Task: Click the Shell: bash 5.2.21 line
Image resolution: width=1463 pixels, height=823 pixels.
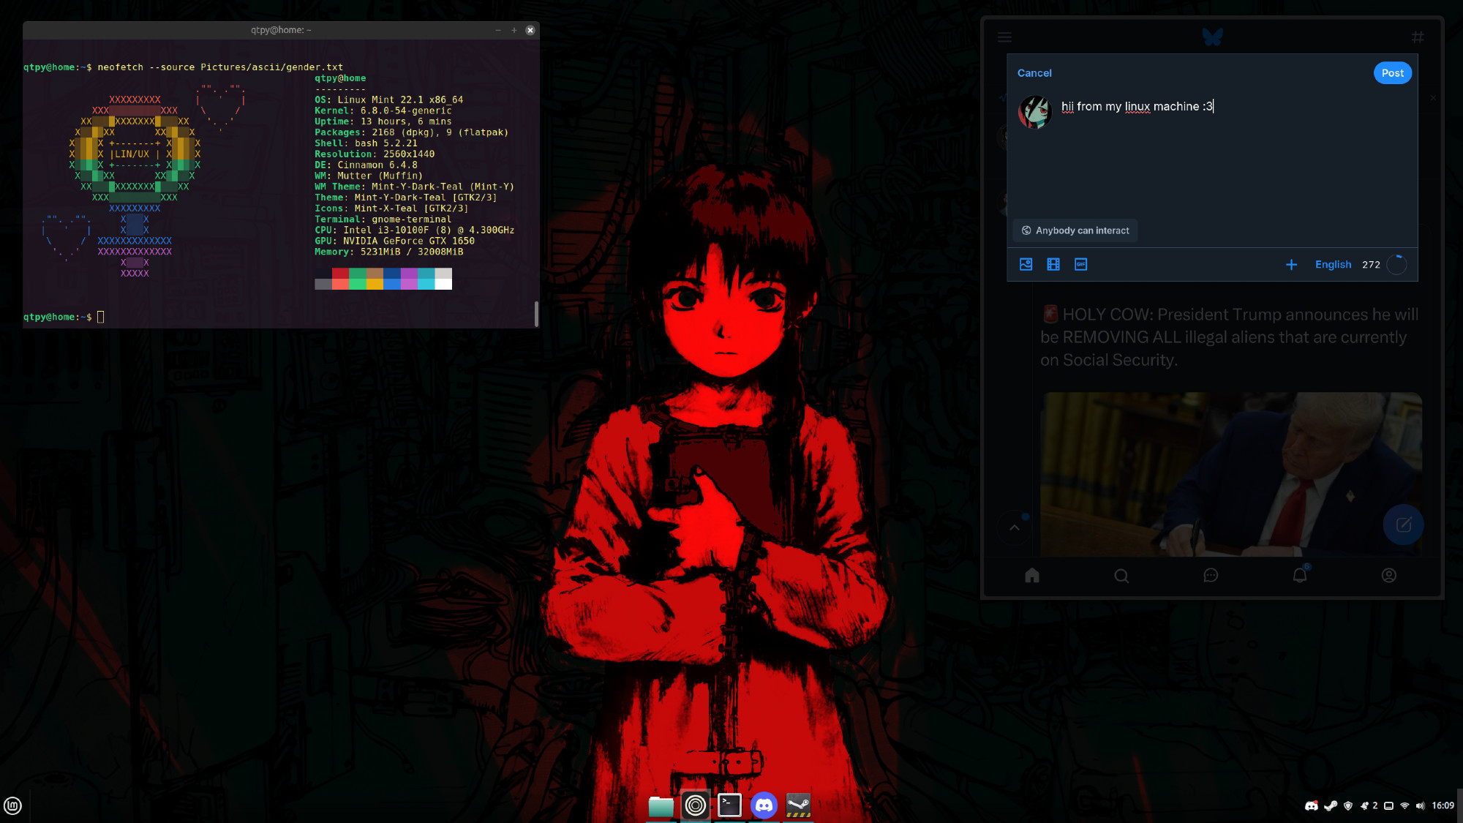Action: point(366,144)
